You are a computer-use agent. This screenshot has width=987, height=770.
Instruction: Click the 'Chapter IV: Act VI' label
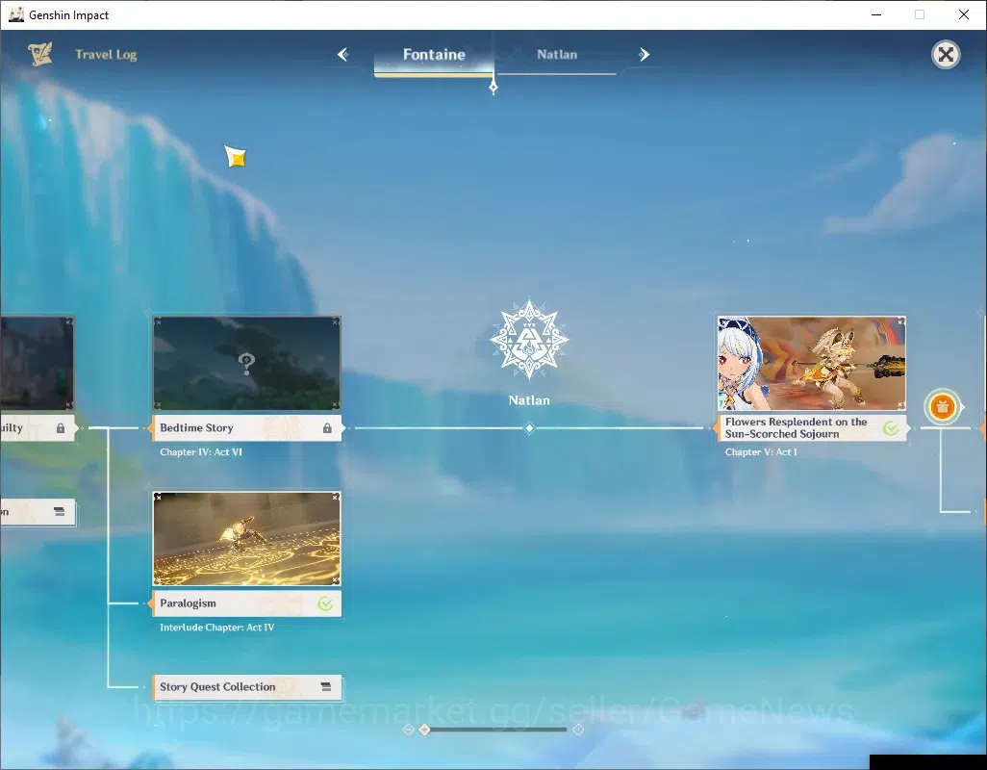point(201,452)
